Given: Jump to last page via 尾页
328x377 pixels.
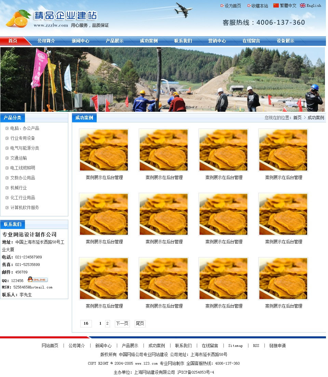Looking at the screenshot, I should coord(140,323).
